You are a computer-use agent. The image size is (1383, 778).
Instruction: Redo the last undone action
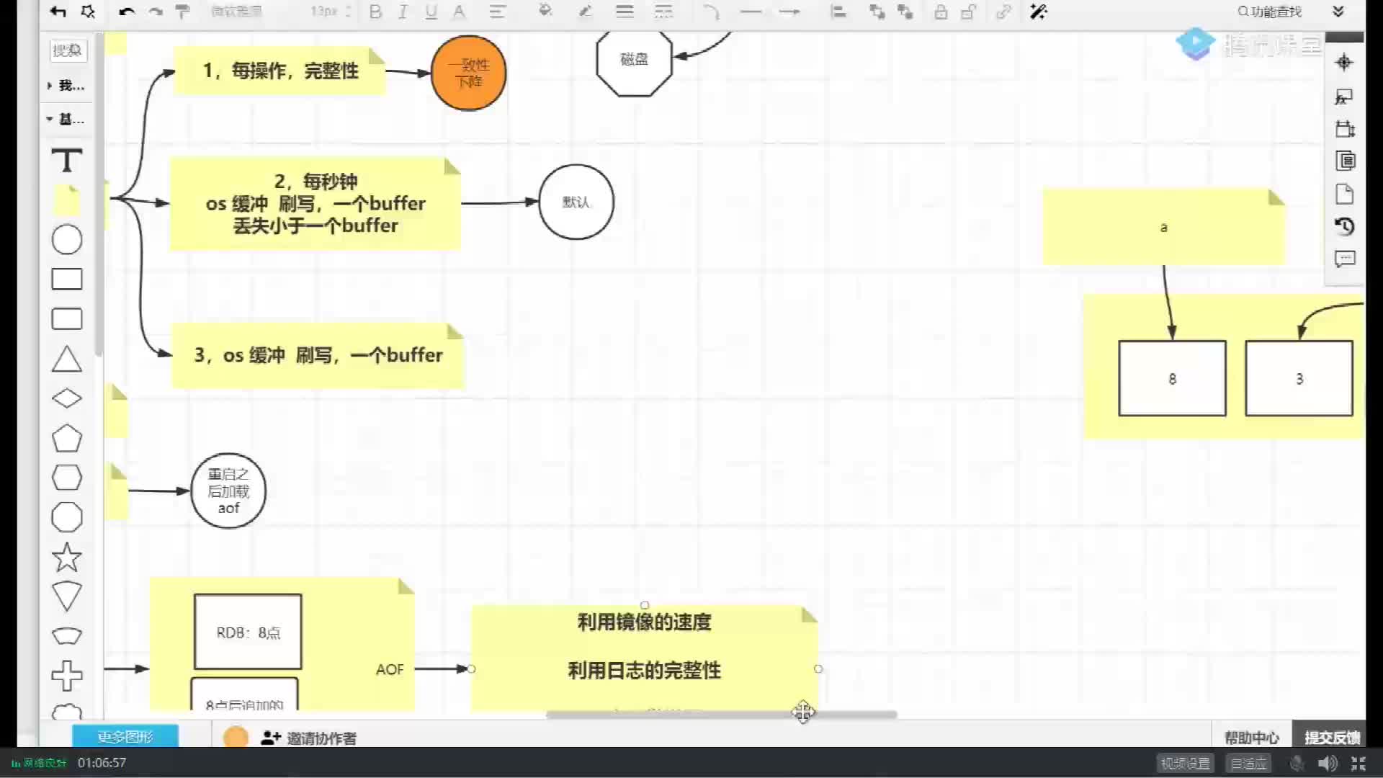click(156, 12)
